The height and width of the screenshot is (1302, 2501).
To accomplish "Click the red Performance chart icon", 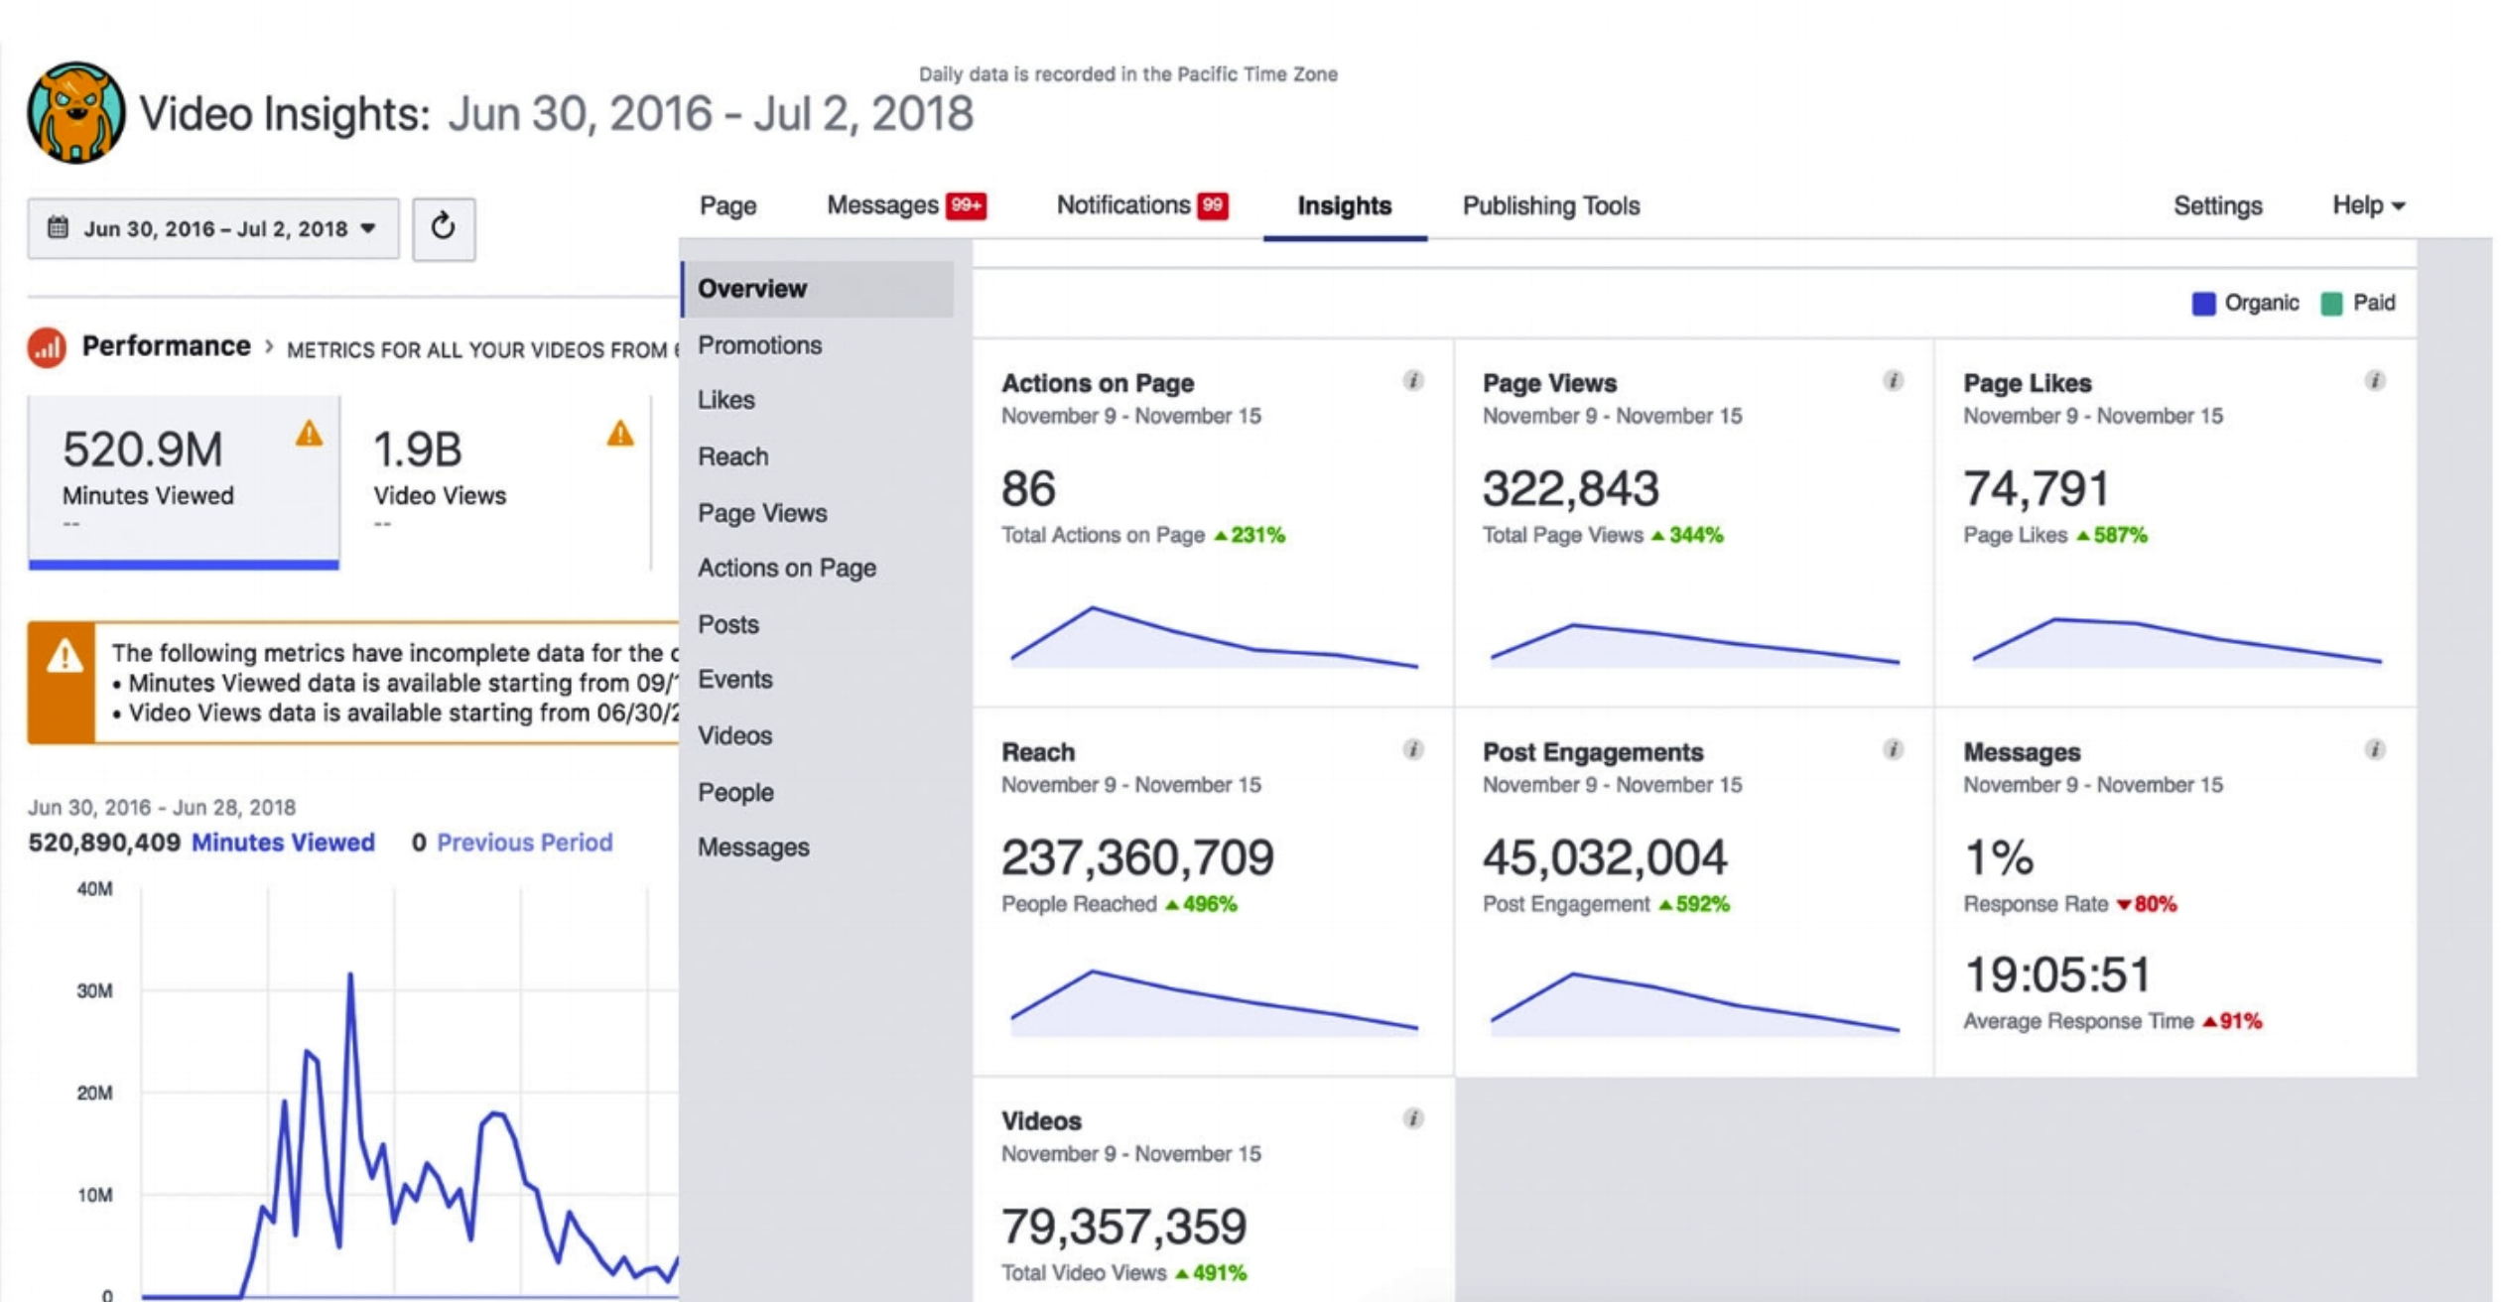I will tap(46, 347).
